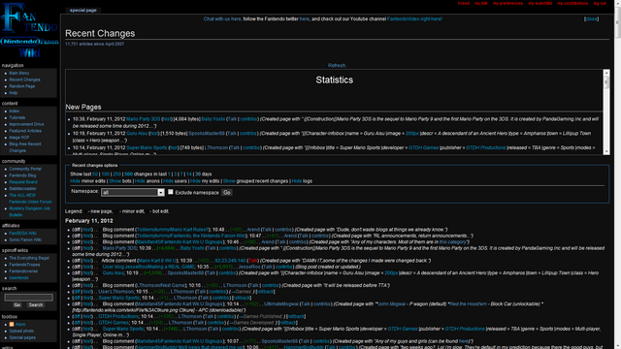Open Super Mario Sports in New Pages
The image size is (621, 349).
pyautogui.click(x=147, y=147)
